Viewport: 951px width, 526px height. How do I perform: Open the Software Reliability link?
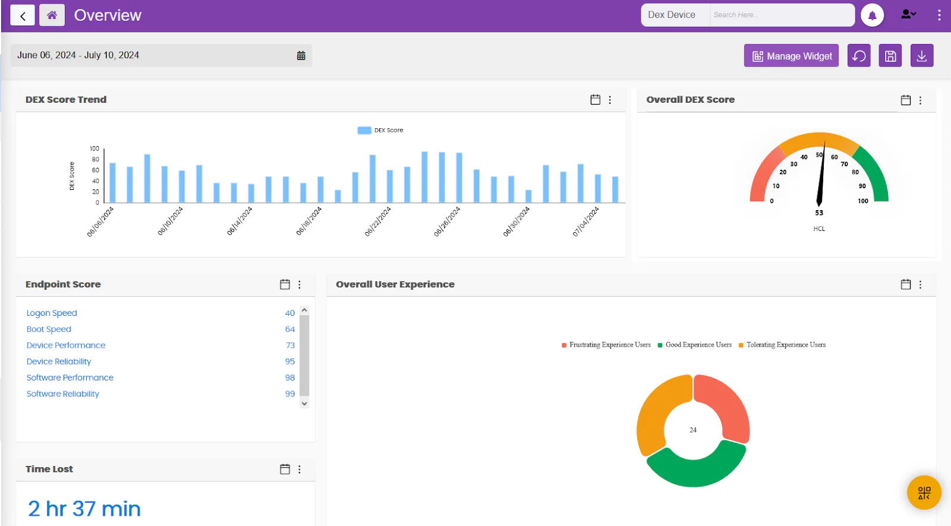(63, 394)
